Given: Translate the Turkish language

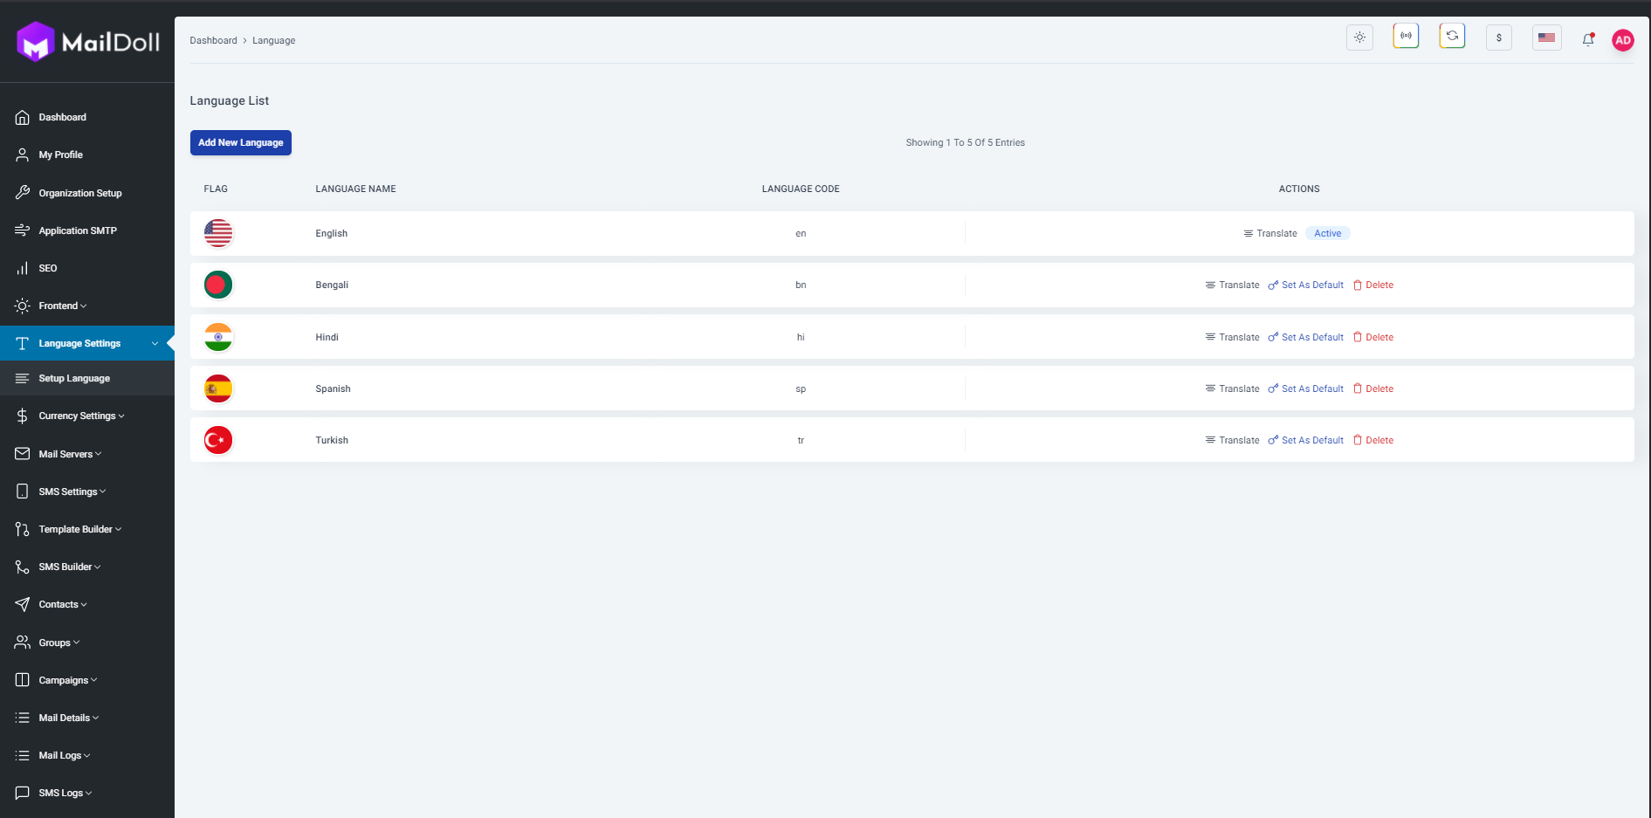Looking at the screenshot, I should tap(1232, 440).
